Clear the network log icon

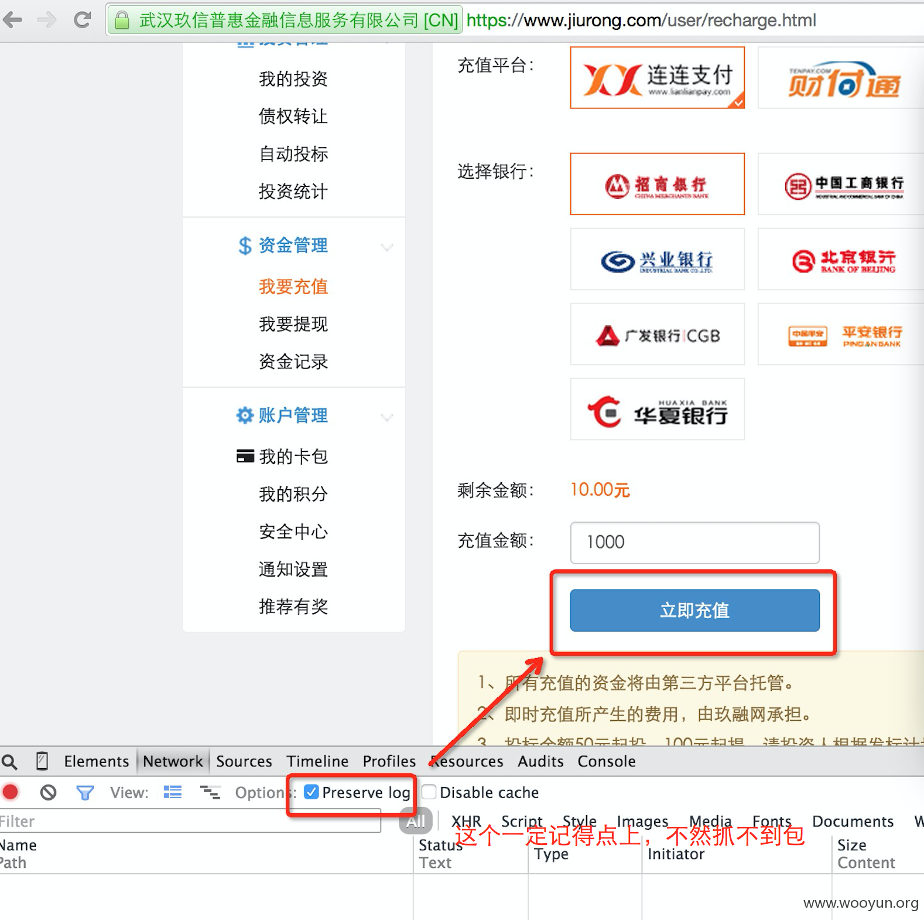coord(48,793)
